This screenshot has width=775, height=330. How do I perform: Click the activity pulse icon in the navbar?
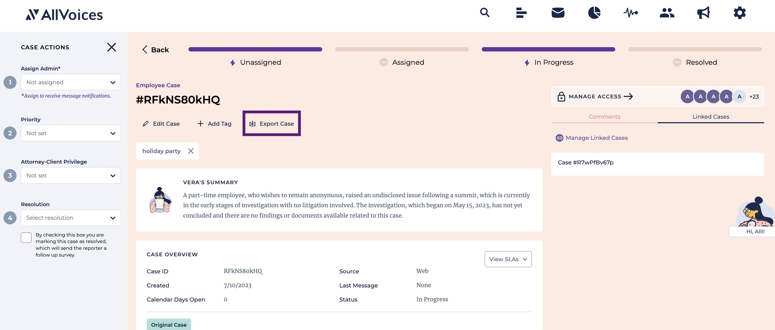point(631,13)
